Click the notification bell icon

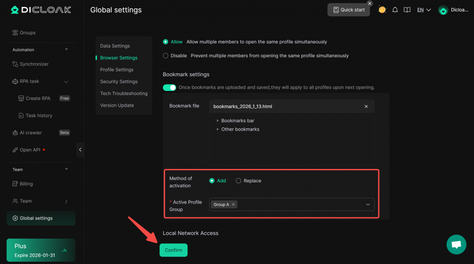[x=395, y=10]
